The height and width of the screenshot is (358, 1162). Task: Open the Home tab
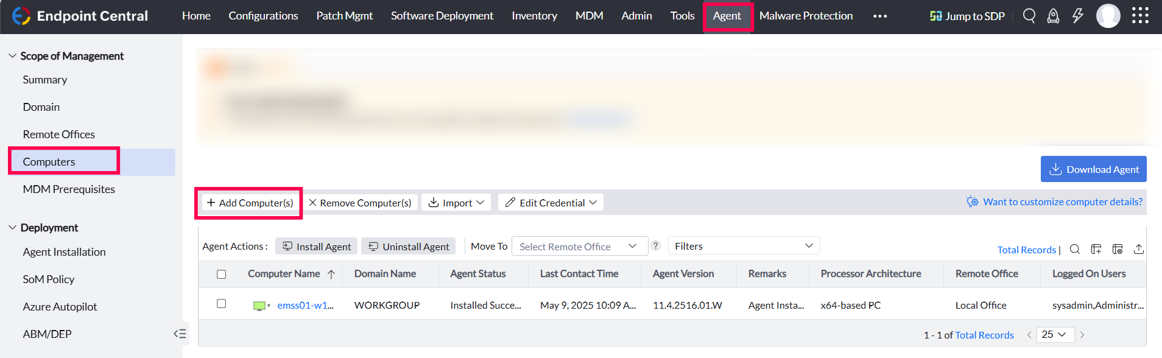pos(196,16)
